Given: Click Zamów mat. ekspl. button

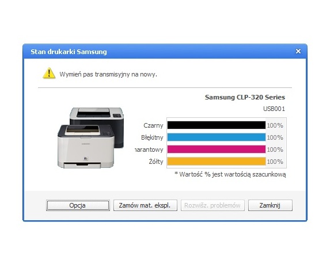Looking at the screenshot, I should tap(145, 205).
